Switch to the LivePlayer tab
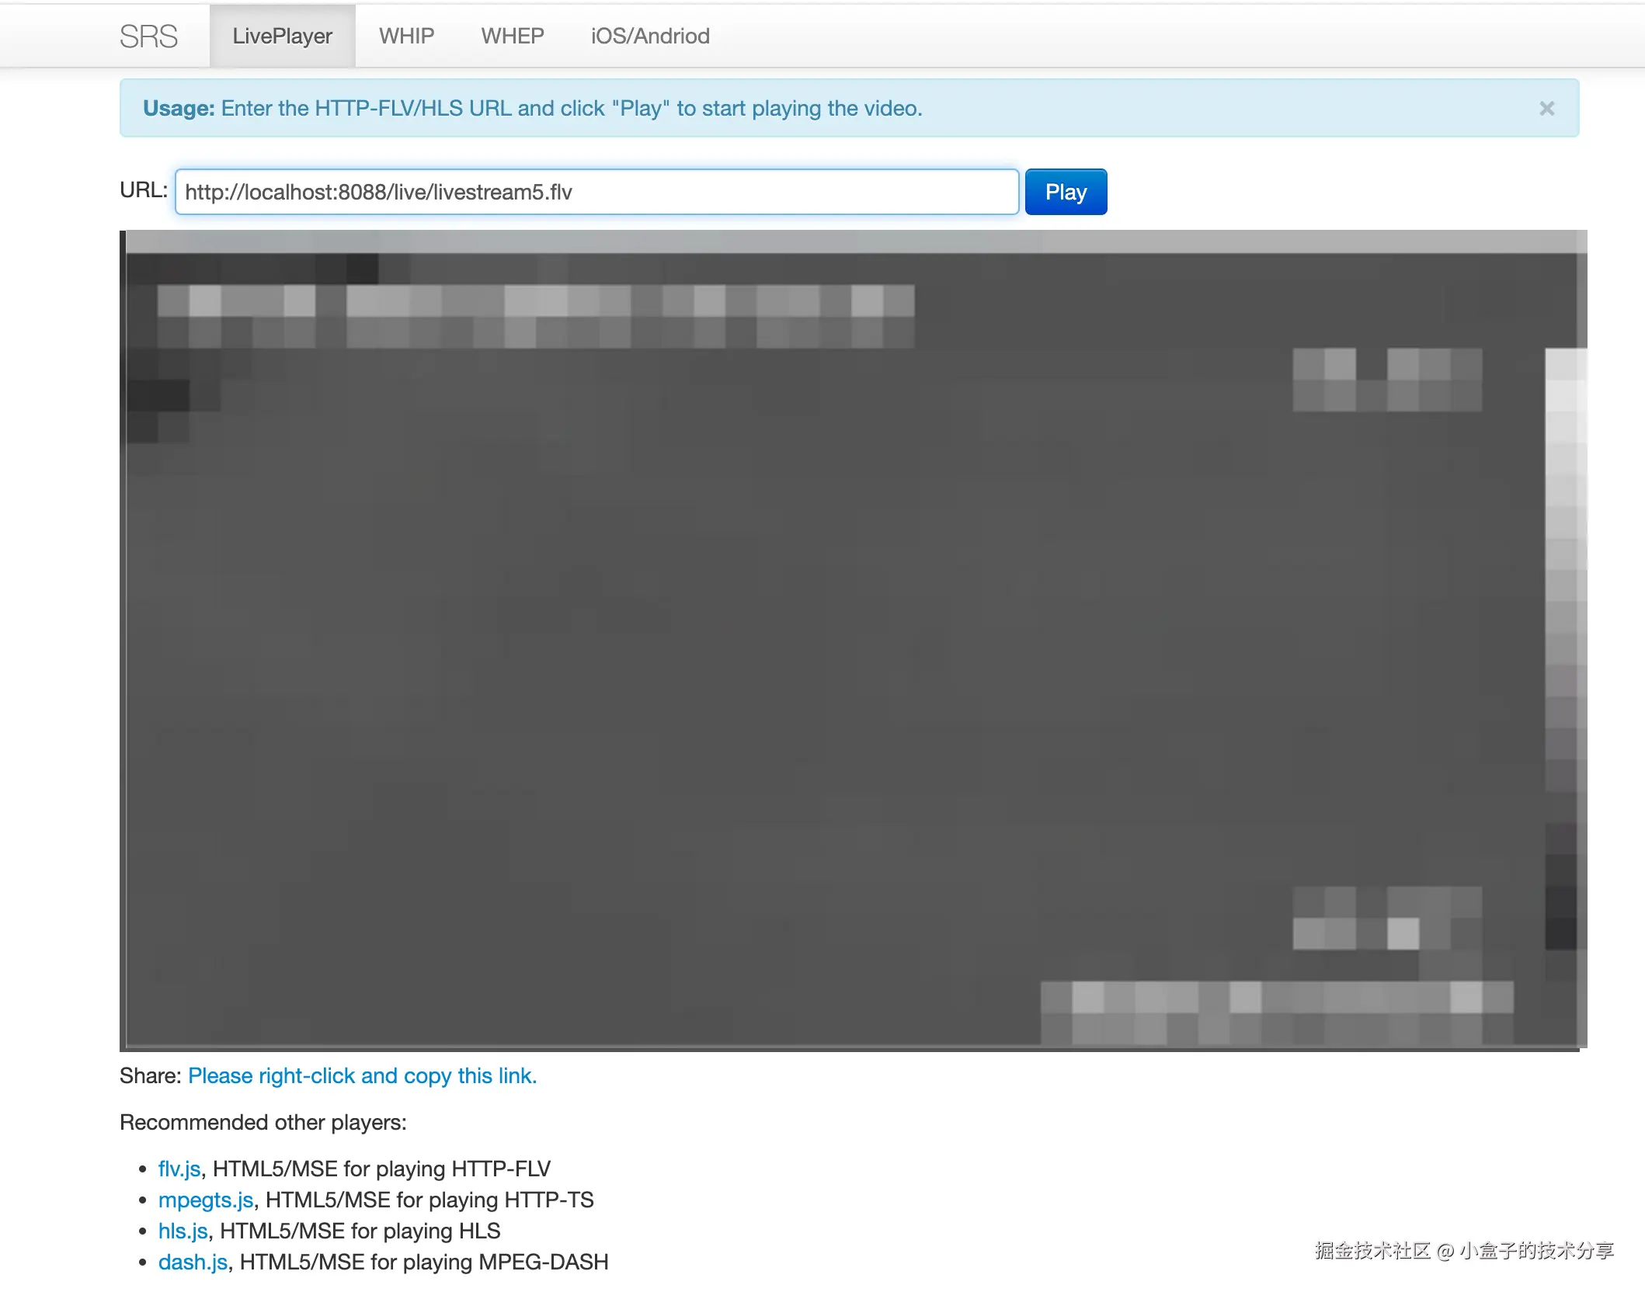1645x1292 pixels. pyautogui.click(x=282, y=36)
